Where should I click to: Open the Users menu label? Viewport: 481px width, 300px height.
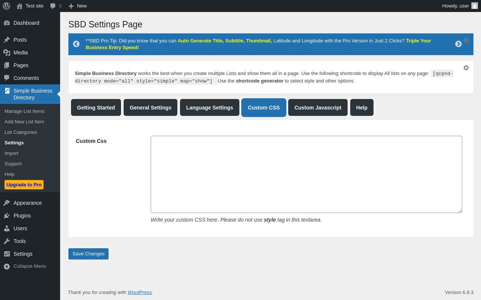click(x=20, y=228)
